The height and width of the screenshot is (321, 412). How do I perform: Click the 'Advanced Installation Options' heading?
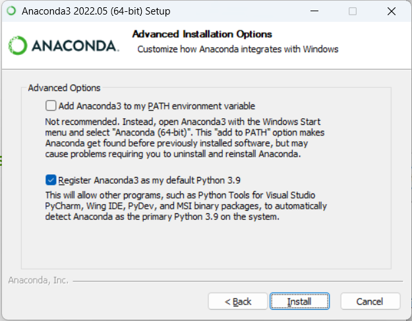(x=202, y=34)
